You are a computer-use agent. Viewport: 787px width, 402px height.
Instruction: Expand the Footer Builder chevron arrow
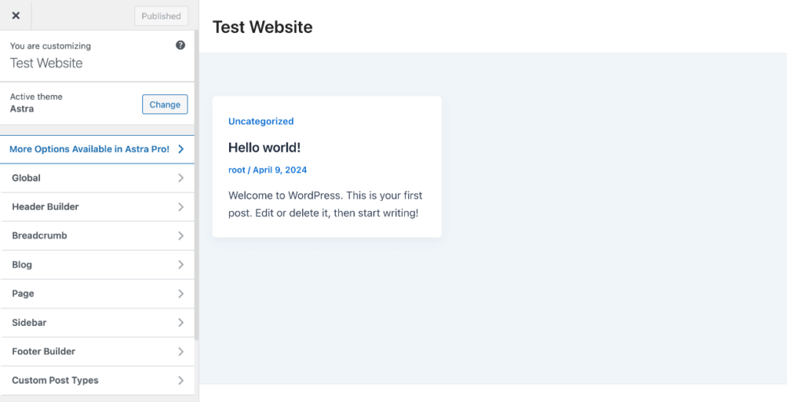point(181,351)
